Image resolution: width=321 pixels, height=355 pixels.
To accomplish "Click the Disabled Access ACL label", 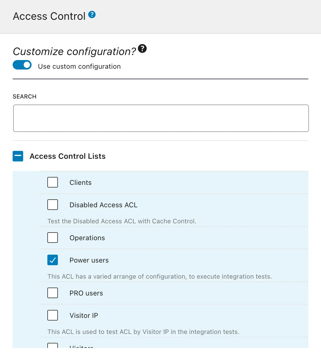I will tap(103, 205).
